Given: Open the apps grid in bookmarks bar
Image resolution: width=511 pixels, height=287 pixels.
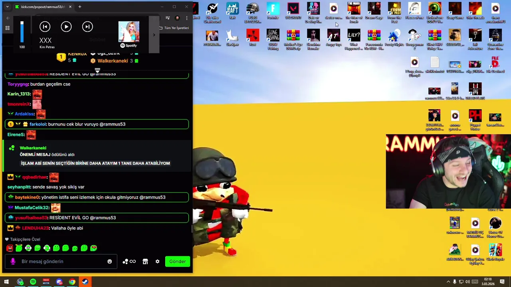Looking at the screenshot, I should [7, 28].
